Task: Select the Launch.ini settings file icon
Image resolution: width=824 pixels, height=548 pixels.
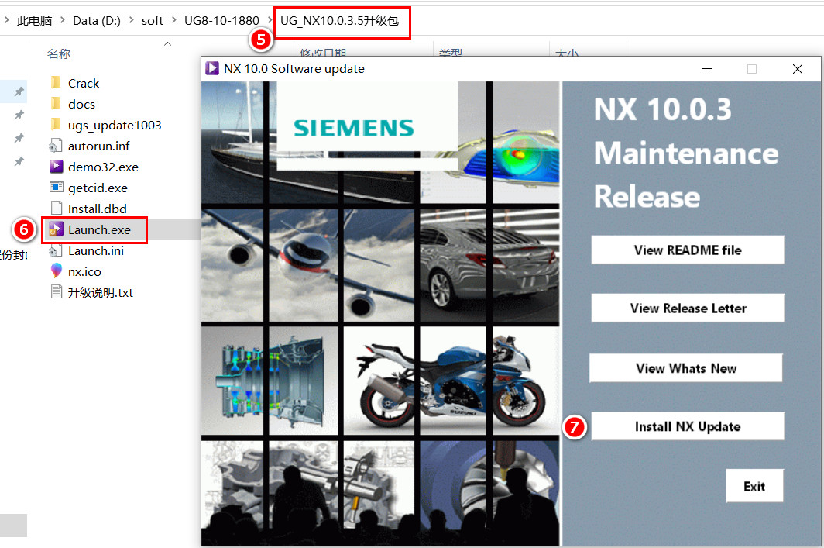Action: (x=56, y=251)
